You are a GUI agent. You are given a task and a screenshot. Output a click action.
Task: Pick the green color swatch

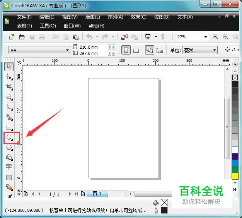pyautogui.click(x=235, y=170)
